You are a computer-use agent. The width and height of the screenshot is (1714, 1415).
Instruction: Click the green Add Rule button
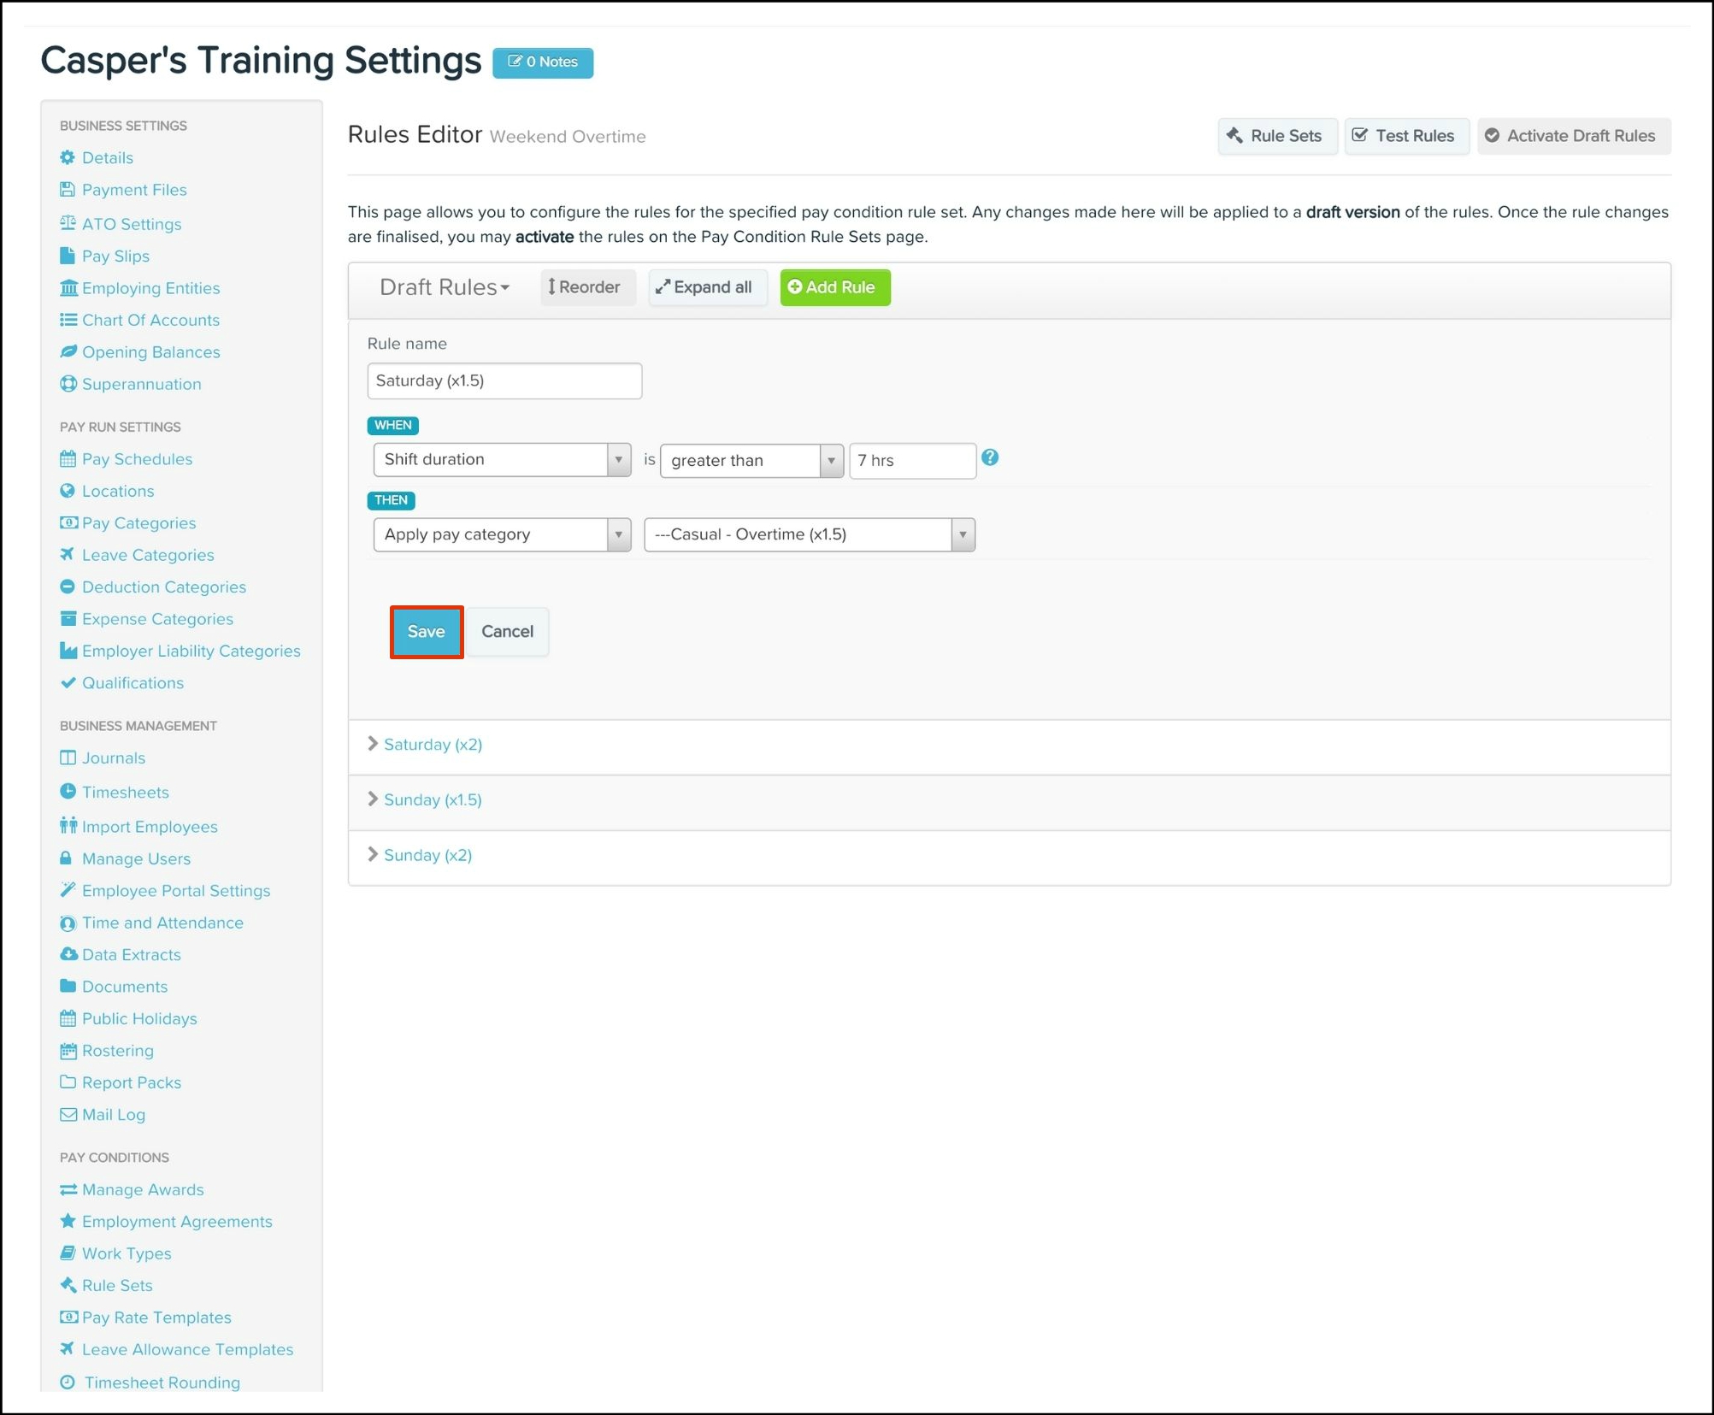pyautogui.click(x=834, y=287)
